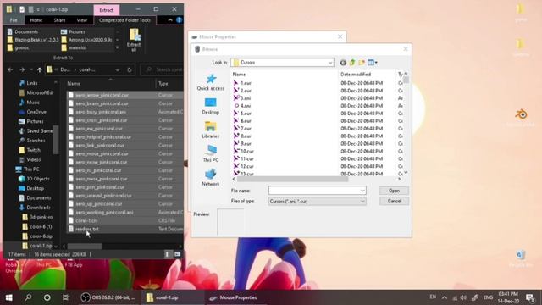Viewport: 542px width, 305px height.
Task: Click Open in Browse dialog
Action: coord(394,191)
